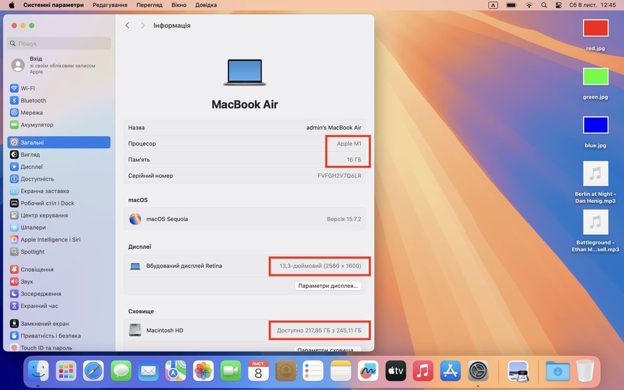This screenshot has height=390, width=624.
Task: Open Touch ID та пароль settings
Action: click(59, 348)
